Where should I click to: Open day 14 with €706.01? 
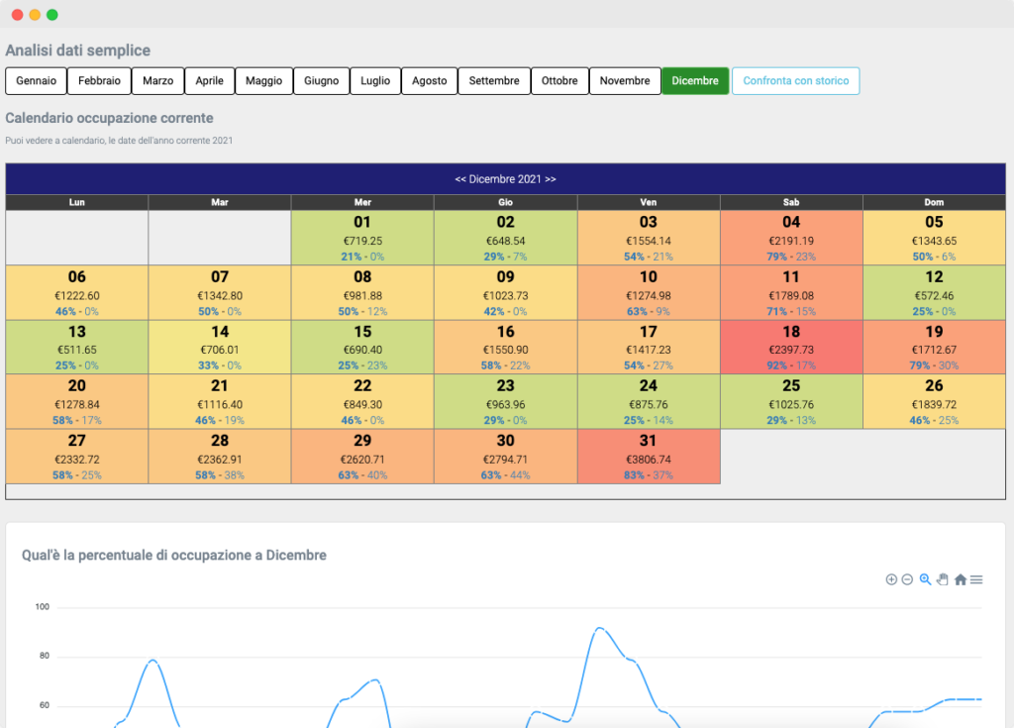(220, 347)
